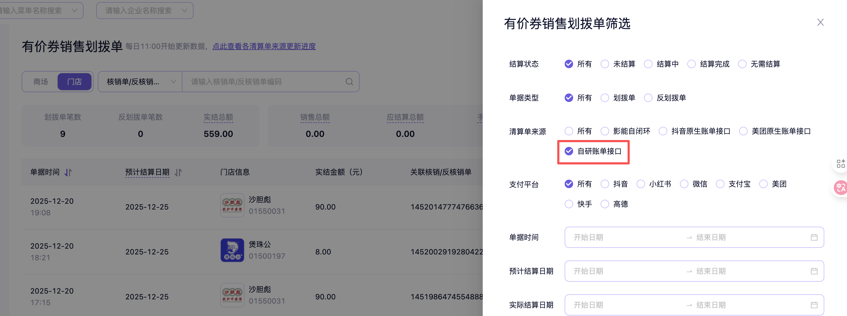847x316 pixels.
Task: Sort by 单据时间 arrows icon
Action: (68, 173)
